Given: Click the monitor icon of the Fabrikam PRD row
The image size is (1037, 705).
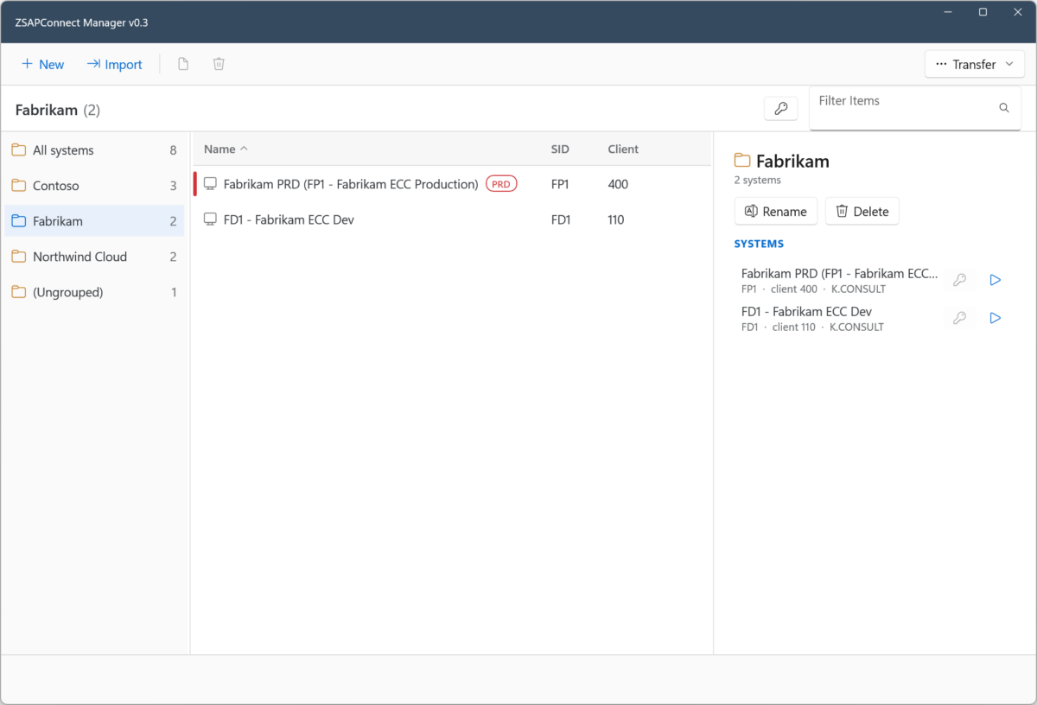Looking at the screenshot, I should (210, 184).
